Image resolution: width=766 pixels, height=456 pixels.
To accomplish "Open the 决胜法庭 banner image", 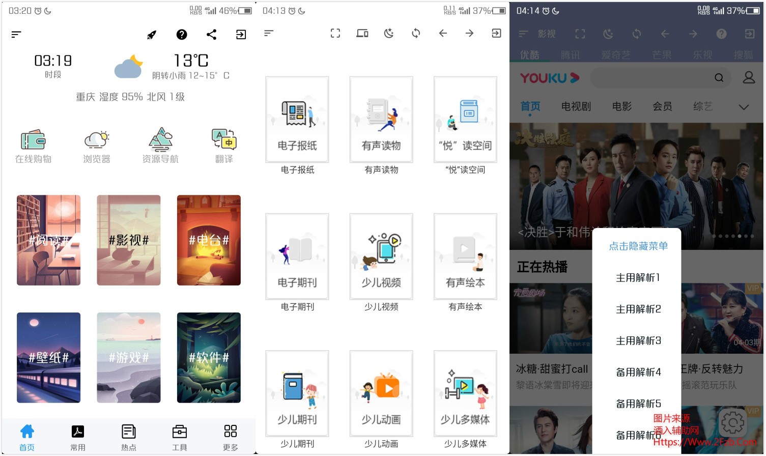I will [x=636, y=186].
